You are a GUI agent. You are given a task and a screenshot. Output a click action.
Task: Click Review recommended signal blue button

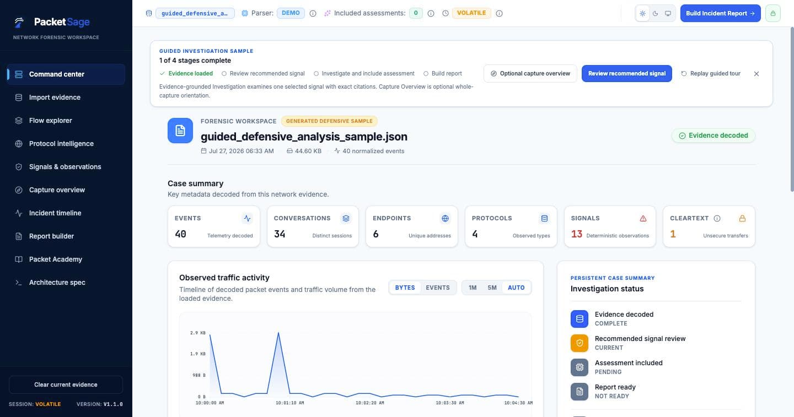(627, 73)
